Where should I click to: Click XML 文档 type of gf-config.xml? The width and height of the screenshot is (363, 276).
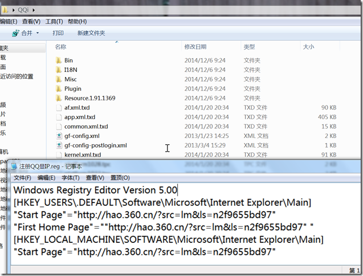tap(256, 136)
